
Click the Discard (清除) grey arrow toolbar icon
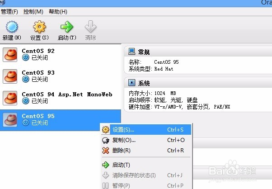(x=90, y=26)
